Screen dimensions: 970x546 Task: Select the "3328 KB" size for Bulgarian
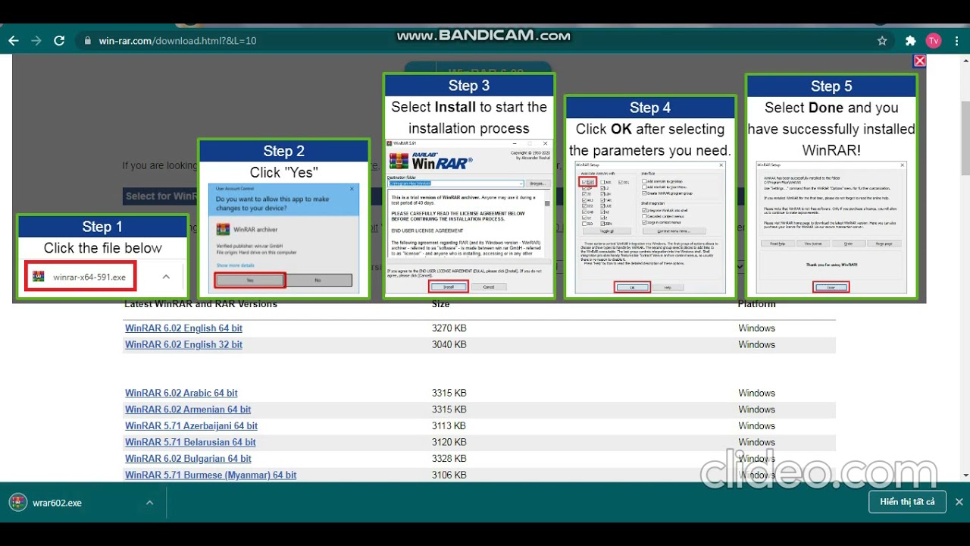(449, 459)
